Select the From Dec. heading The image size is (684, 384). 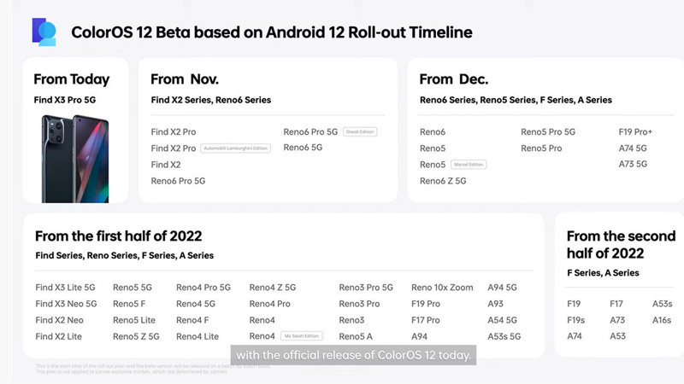[454, 79]
